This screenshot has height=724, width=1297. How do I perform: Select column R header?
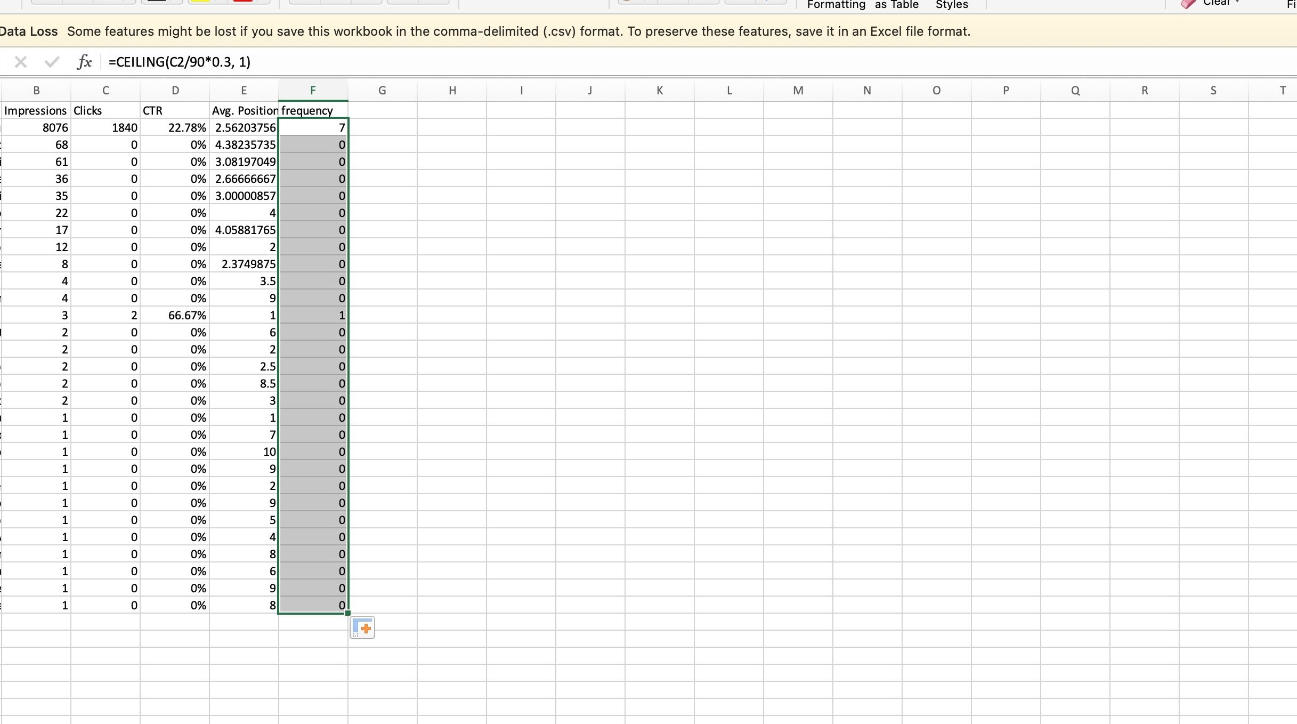1145,91
